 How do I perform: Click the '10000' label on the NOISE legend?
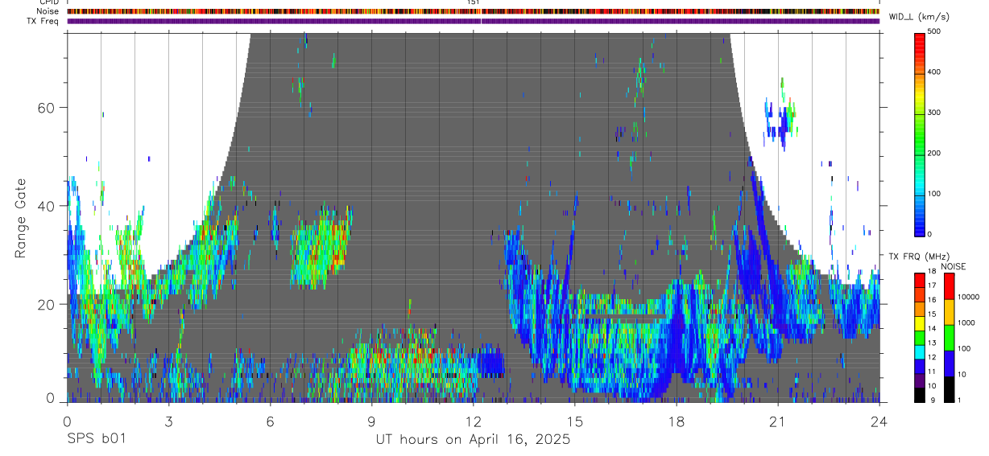point(969,297)
